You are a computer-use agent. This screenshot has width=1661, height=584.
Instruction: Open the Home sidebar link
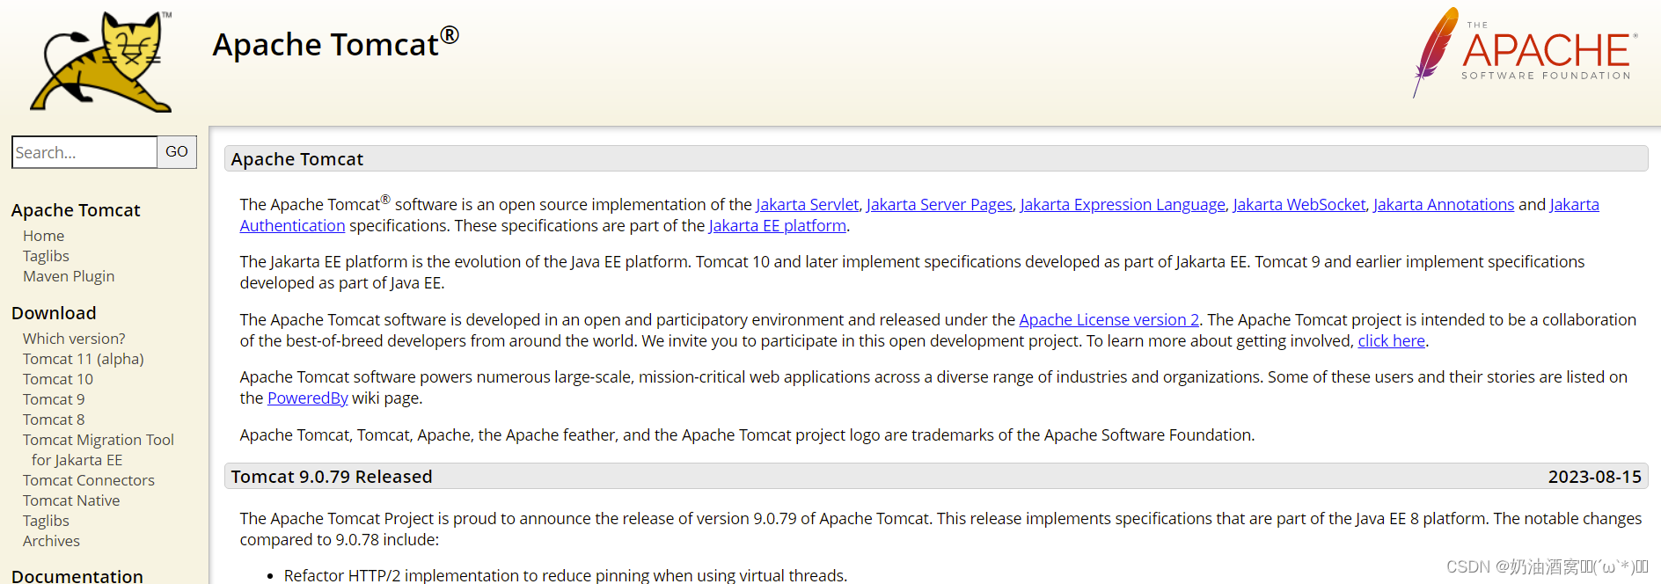pyautogui.click(x=43, y=236)
